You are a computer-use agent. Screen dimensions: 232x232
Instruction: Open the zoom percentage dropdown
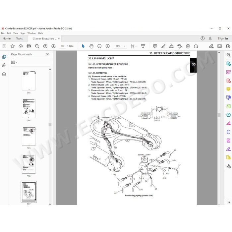point(125,46)
